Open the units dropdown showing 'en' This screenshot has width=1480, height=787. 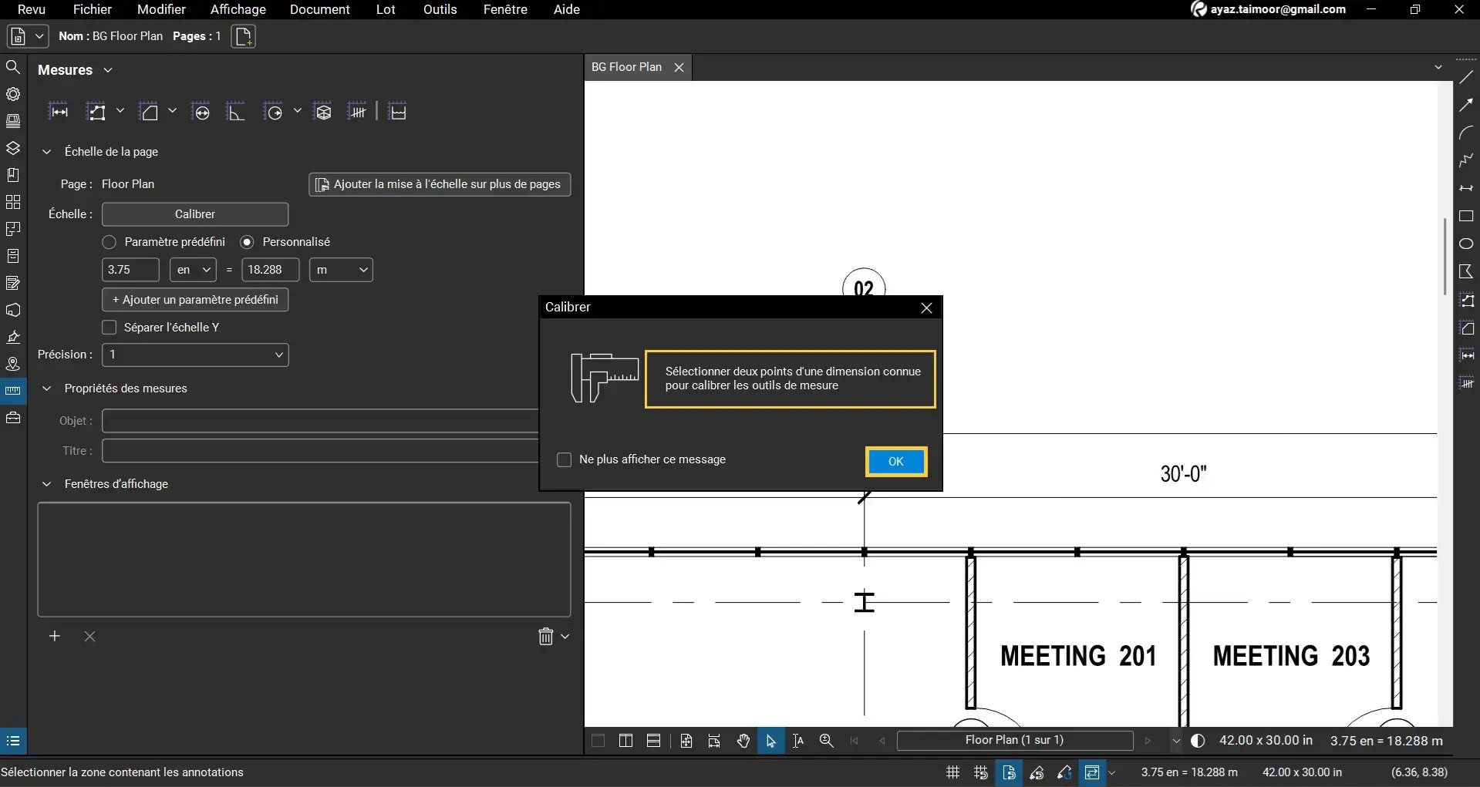tap(191, 270)
